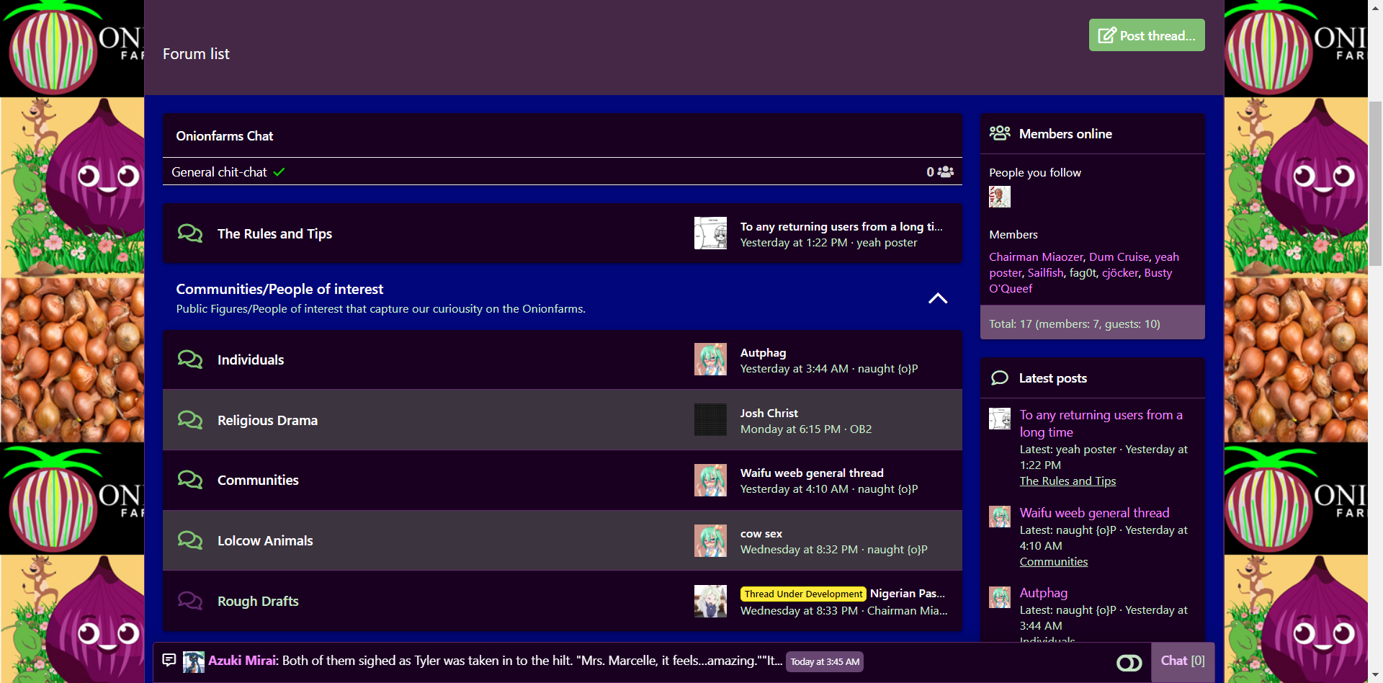Open cjöcker's member profile
The image size is (1383, 683).
point(1120,273)
